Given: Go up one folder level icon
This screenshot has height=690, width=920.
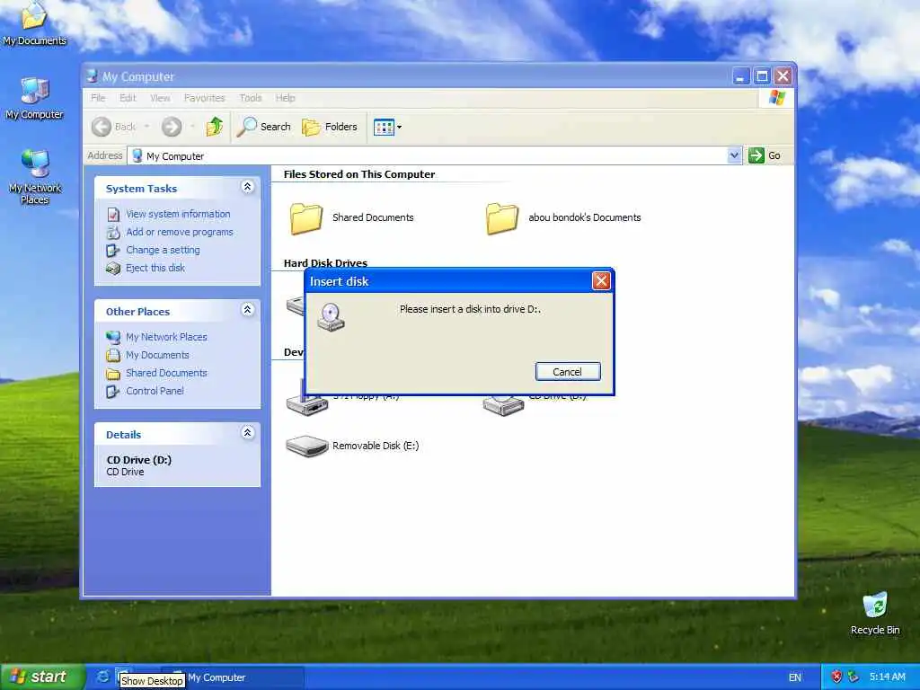Looking at the screenshot, I should 214,126.
